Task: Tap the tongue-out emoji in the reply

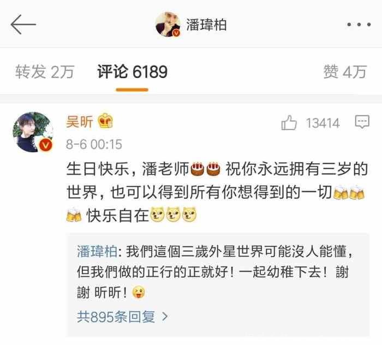Action: (x=139, y=292)
